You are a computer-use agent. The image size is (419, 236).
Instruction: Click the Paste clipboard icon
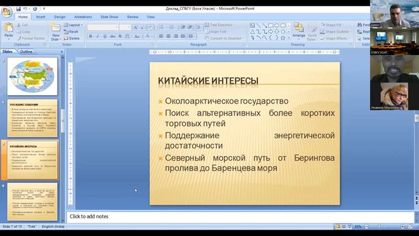9,28
